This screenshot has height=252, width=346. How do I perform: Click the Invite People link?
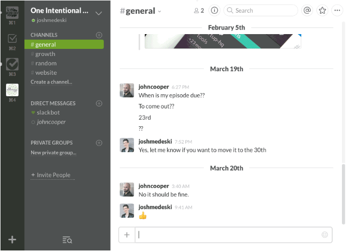pyautogui.click(x=50, y=175)
